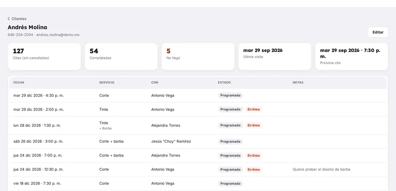The image size is (396, 191).
Task: Click Alejandra Torres in the 7:00 p. m. row
Action: (x=166, y=156)
